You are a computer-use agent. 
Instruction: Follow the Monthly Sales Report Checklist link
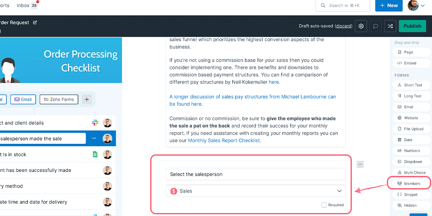[224, 140]
